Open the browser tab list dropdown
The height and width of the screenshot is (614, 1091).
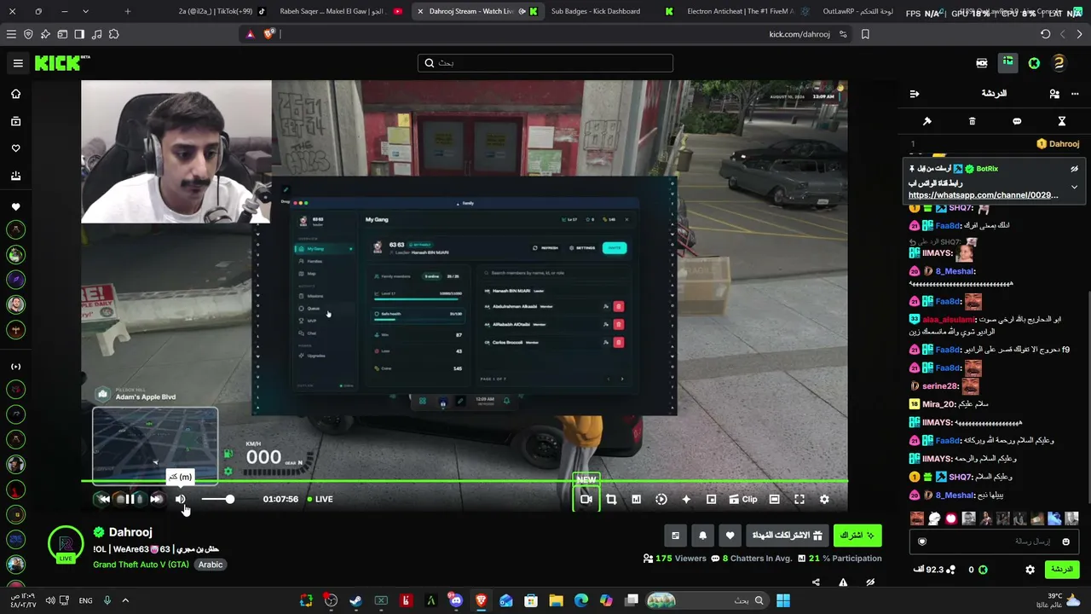(x=85, y=11)
